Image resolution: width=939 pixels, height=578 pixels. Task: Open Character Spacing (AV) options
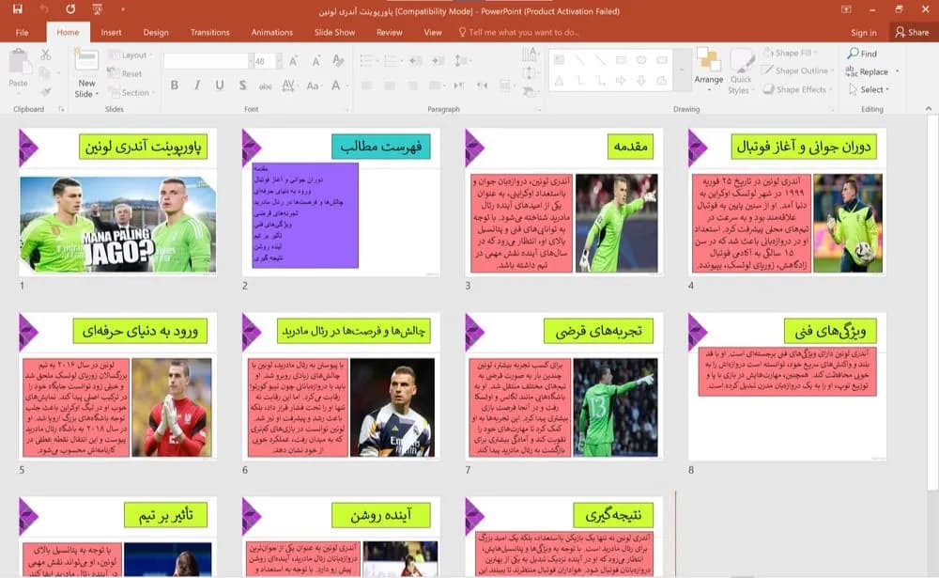(288, 86)
